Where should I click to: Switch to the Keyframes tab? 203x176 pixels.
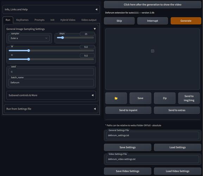[22, 20]
